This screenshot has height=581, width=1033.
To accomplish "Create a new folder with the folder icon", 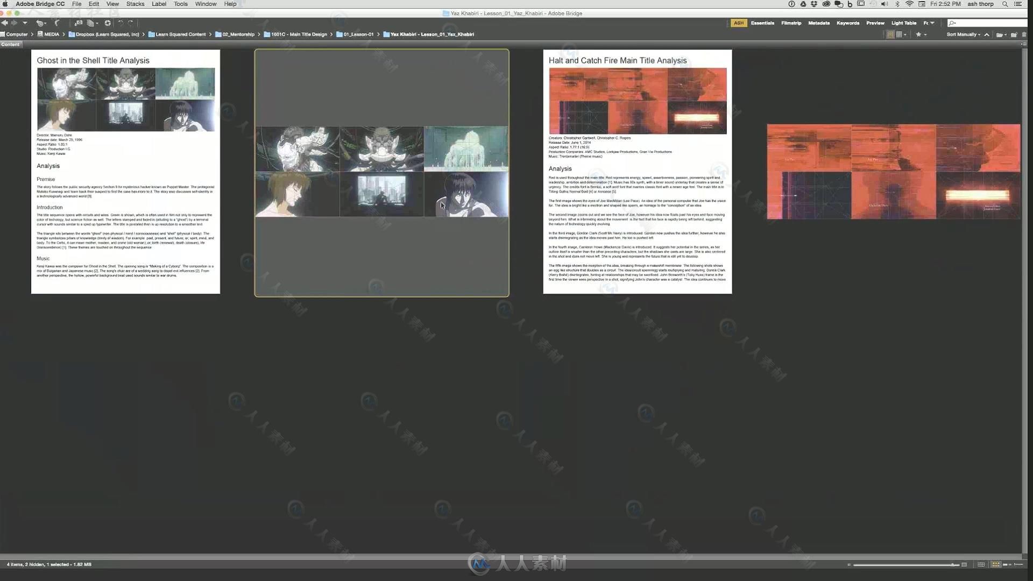I will (1014, 34).
